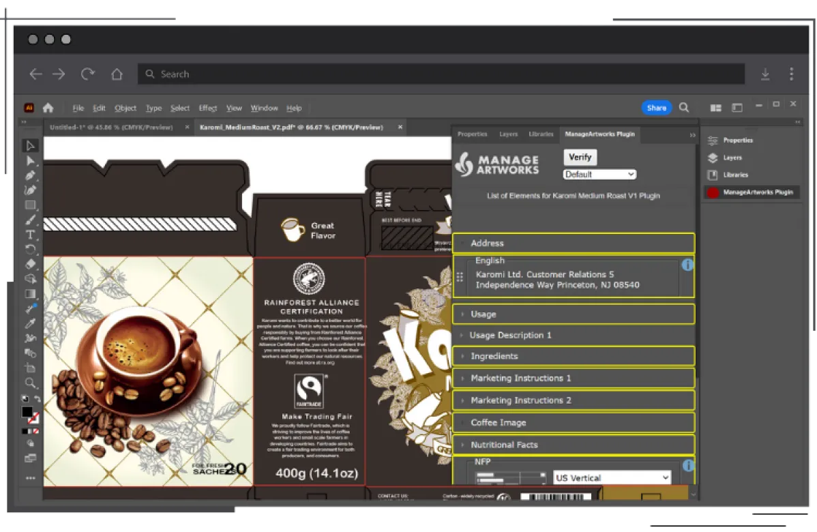Expand the Coffee Image section

574,423
